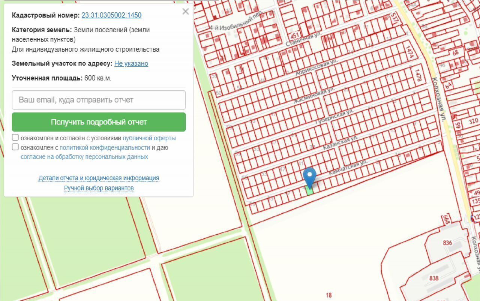Click plot number 668 on map

[x=446, y=219]
